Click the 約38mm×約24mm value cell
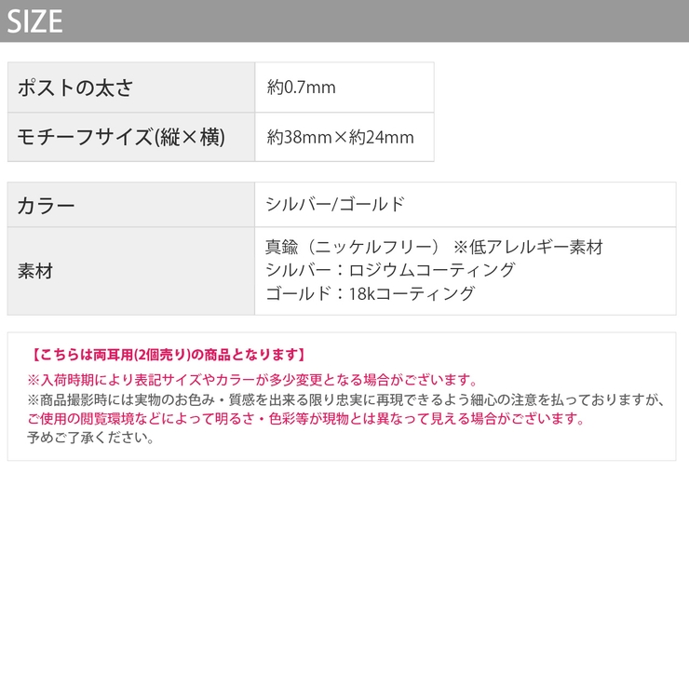 (344, 137)
